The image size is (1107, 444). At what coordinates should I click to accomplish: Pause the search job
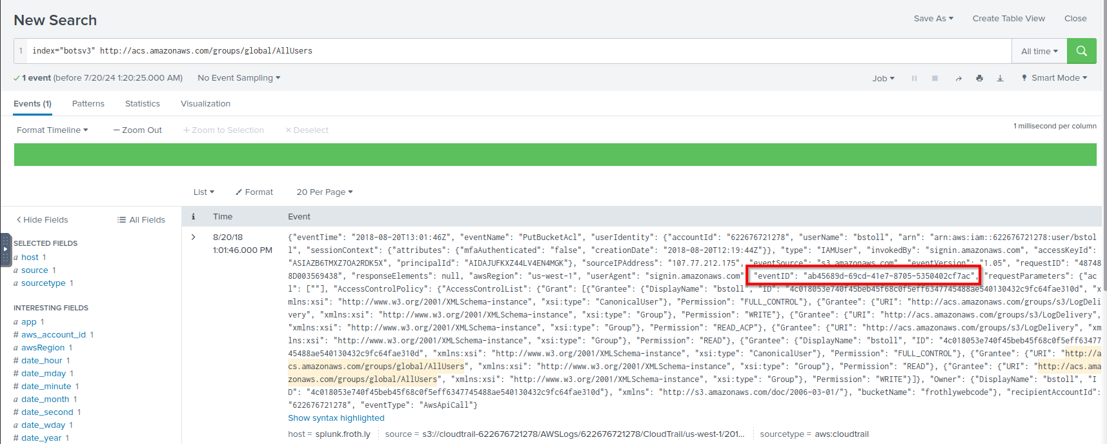[x=914, y=78]
